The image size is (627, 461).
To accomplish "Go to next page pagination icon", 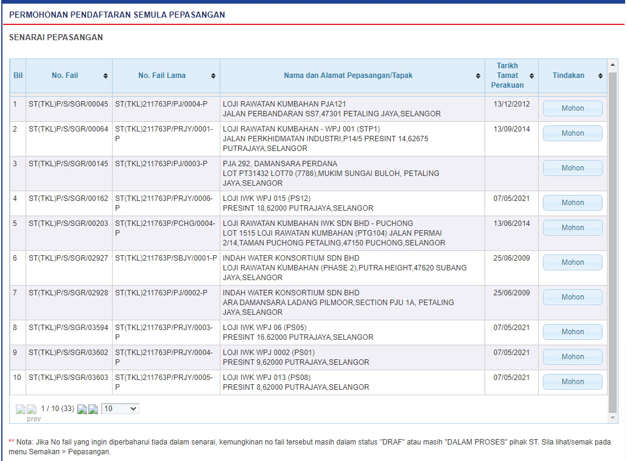I will point(82,409).
